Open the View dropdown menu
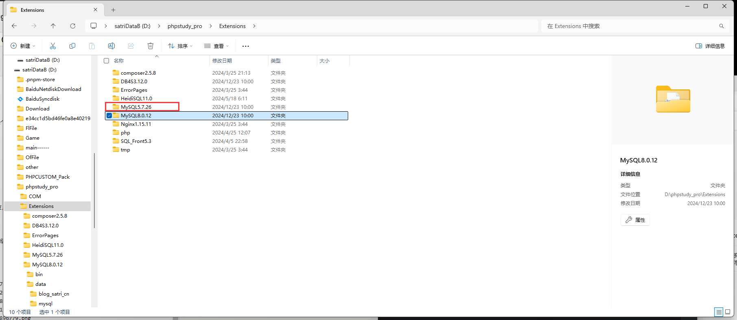 point(216,46)
